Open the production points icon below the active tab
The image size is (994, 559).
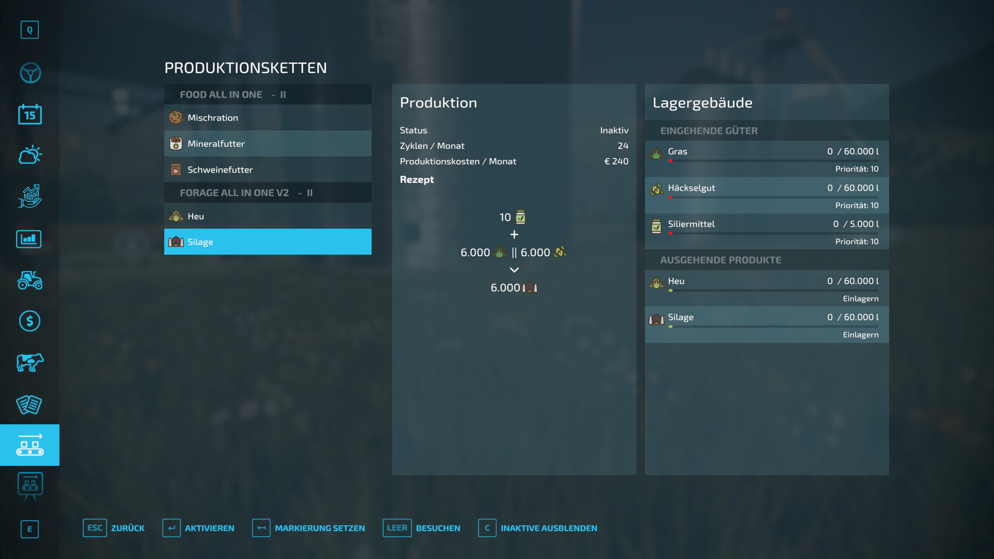point(30,486)
